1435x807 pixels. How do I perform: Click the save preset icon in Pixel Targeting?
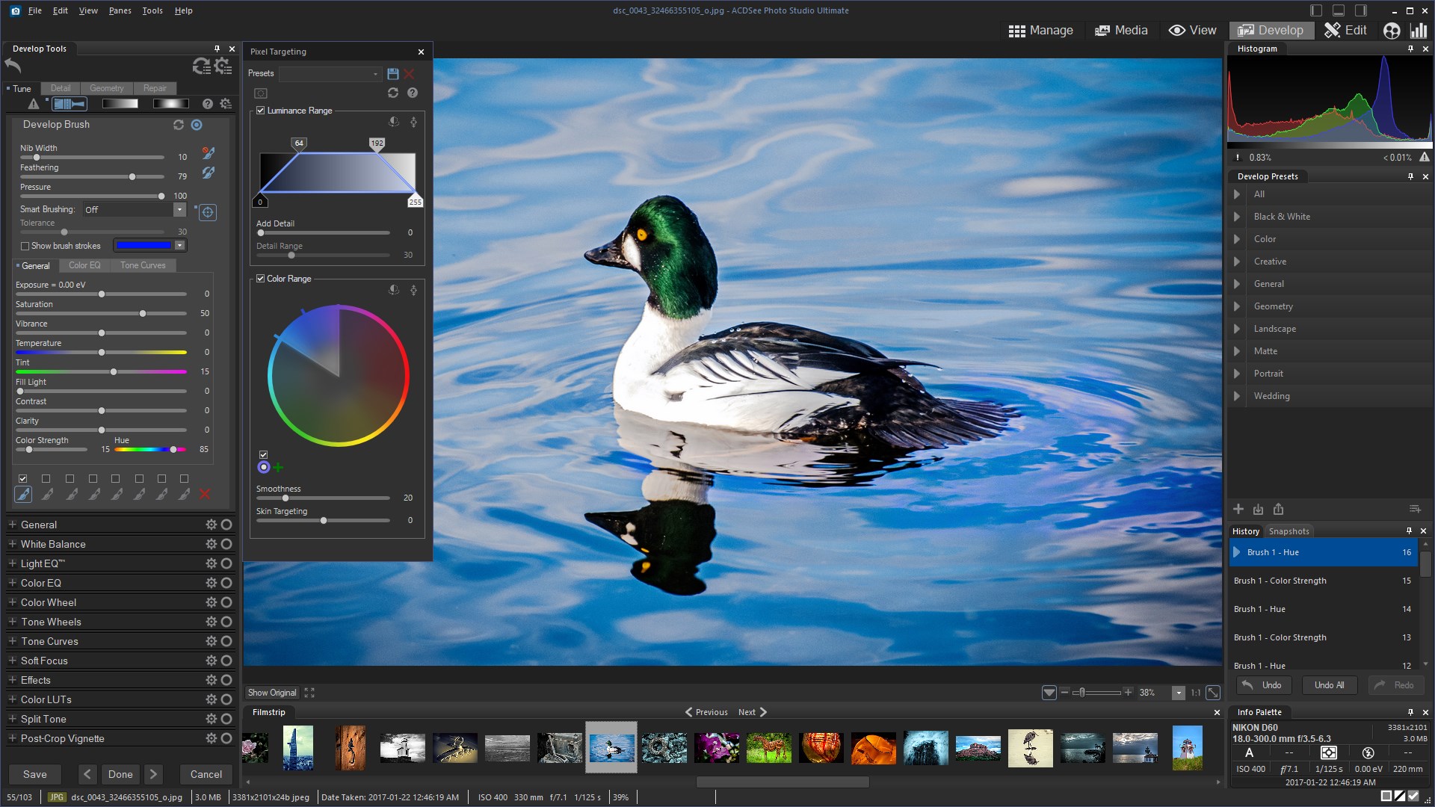click(x=393, y=73)
